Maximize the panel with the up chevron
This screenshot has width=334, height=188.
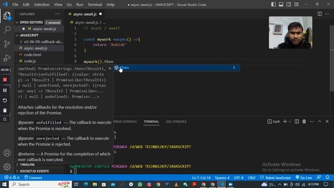tap(319, 122)
